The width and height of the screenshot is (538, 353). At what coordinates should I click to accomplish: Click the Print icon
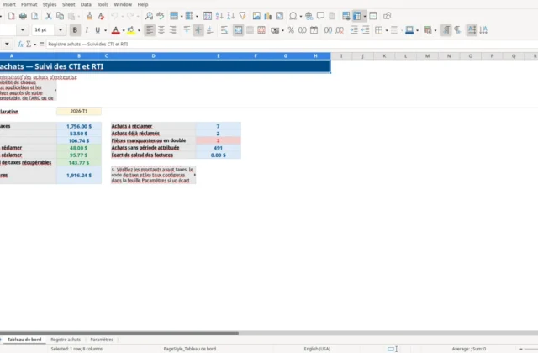23,16
